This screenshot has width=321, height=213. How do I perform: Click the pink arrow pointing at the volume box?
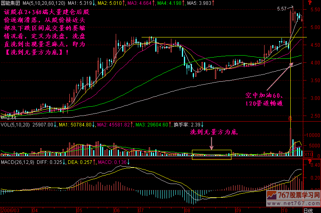tap(212, 143)
